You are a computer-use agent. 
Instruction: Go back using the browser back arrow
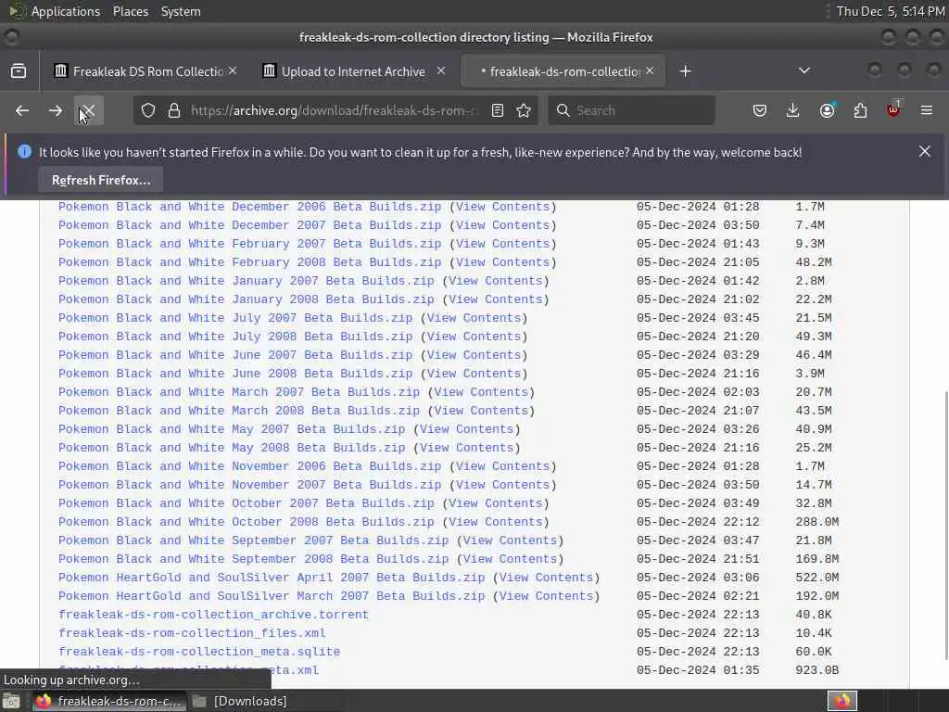click(22, 110)
